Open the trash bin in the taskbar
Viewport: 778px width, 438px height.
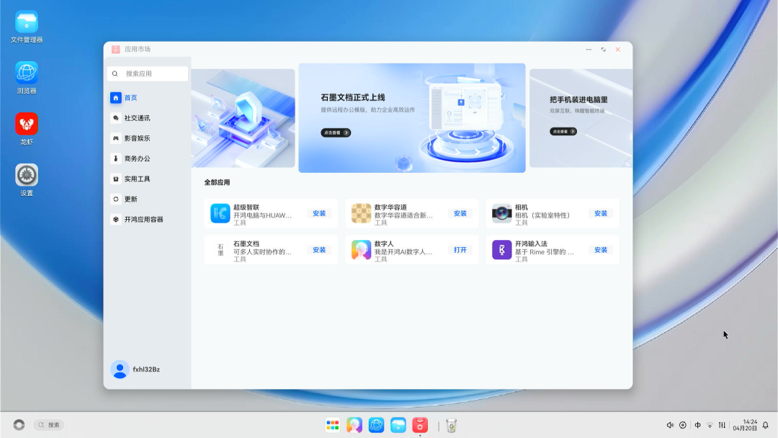pos(452,425)
